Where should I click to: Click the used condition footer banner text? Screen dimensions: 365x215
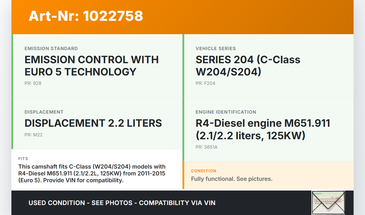[122, 203]
